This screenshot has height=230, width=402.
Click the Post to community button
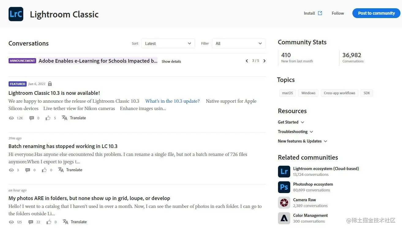(x=376, y=13)
